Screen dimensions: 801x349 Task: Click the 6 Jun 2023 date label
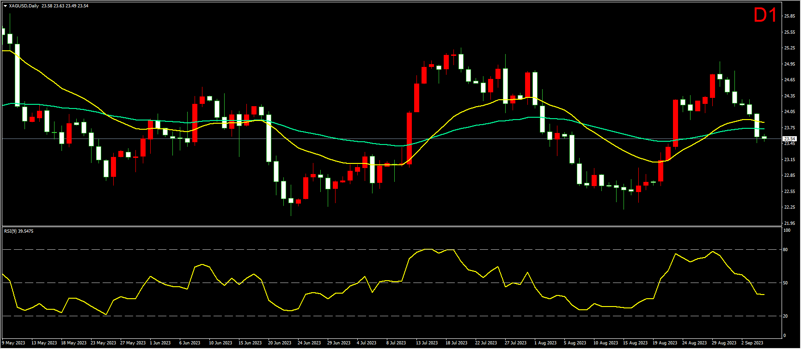190,343
